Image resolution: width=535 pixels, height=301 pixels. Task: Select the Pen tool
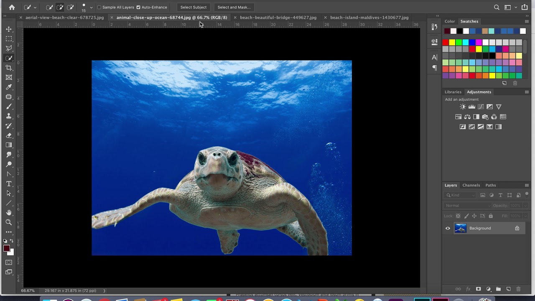(9, 174)
